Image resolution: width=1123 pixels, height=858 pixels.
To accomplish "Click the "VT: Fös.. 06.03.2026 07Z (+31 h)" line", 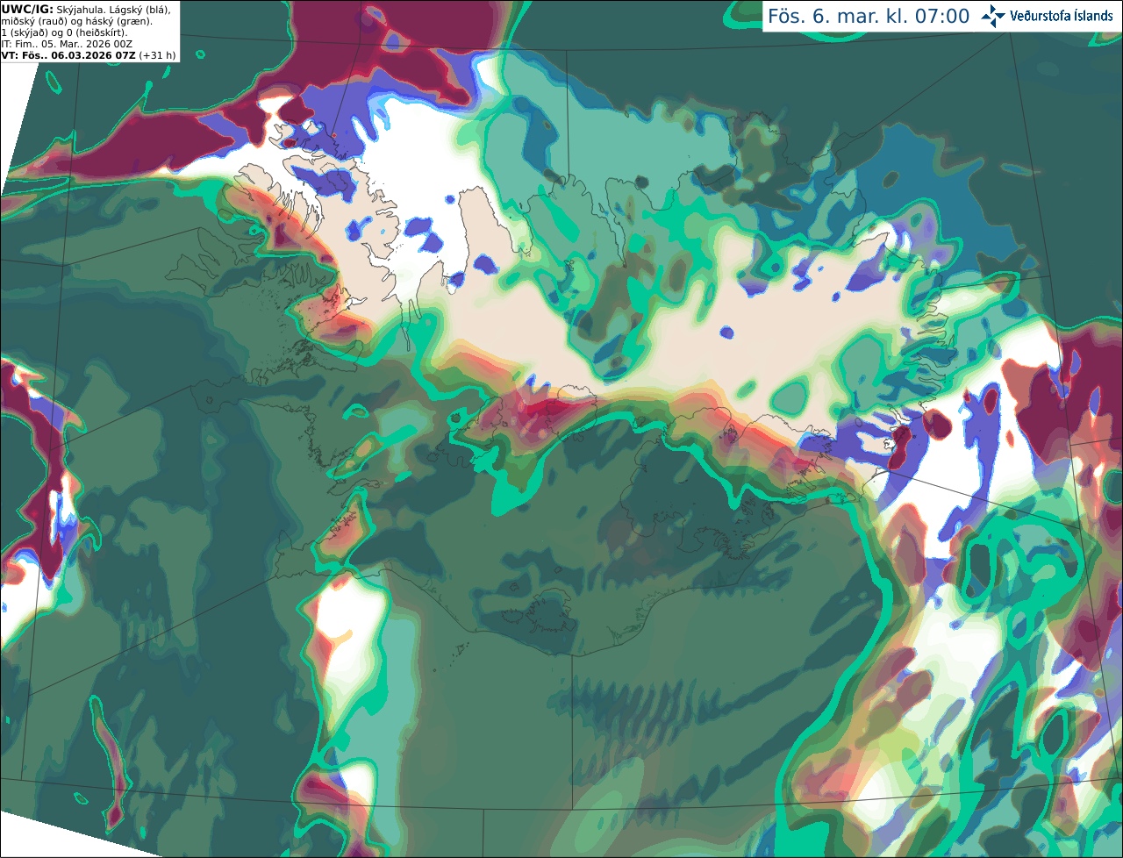I will pos(89,55).
